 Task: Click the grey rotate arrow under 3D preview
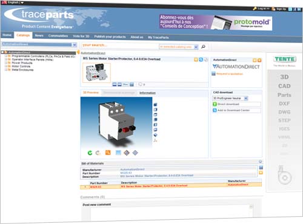pyautogui.click(x=98, y=153)
